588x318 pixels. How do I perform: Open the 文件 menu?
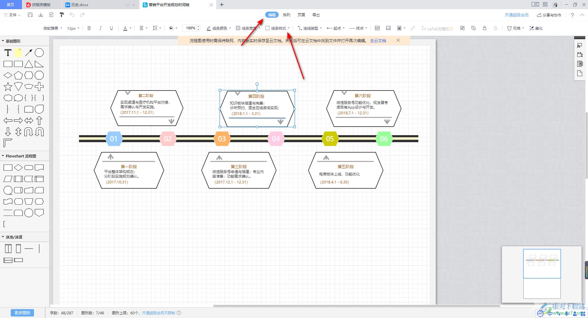[13, 15]
